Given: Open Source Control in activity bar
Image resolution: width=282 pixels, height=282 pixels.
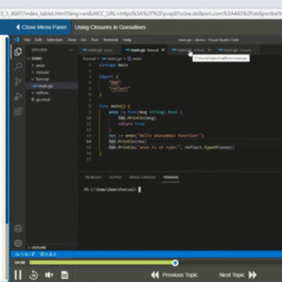Looking at the screenshot, I should click(18, 81).
